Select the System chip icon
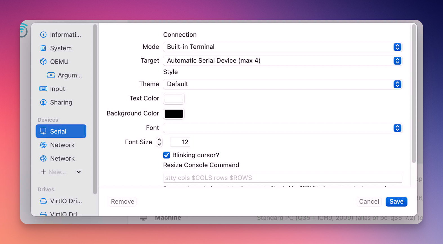 pyautogui.click(x=43, y=48)
